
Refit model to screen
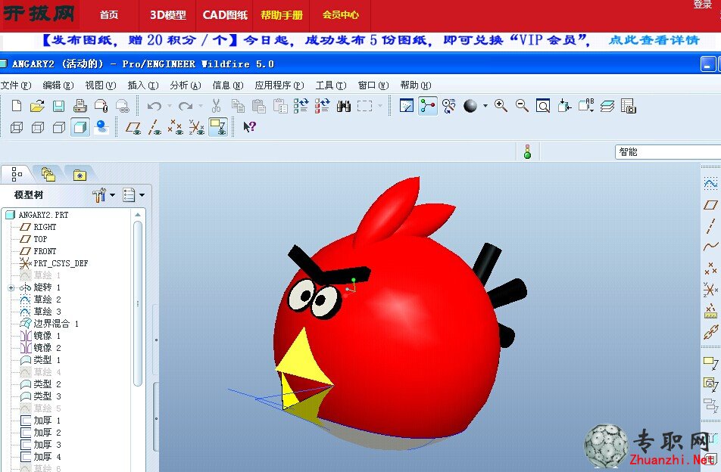pyautogui.click(x=543, y=106)
